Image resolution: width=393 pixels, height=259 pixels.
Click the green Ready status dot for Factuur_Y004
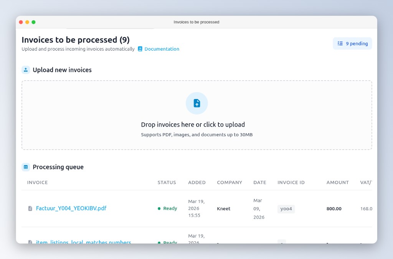[159, 209]
